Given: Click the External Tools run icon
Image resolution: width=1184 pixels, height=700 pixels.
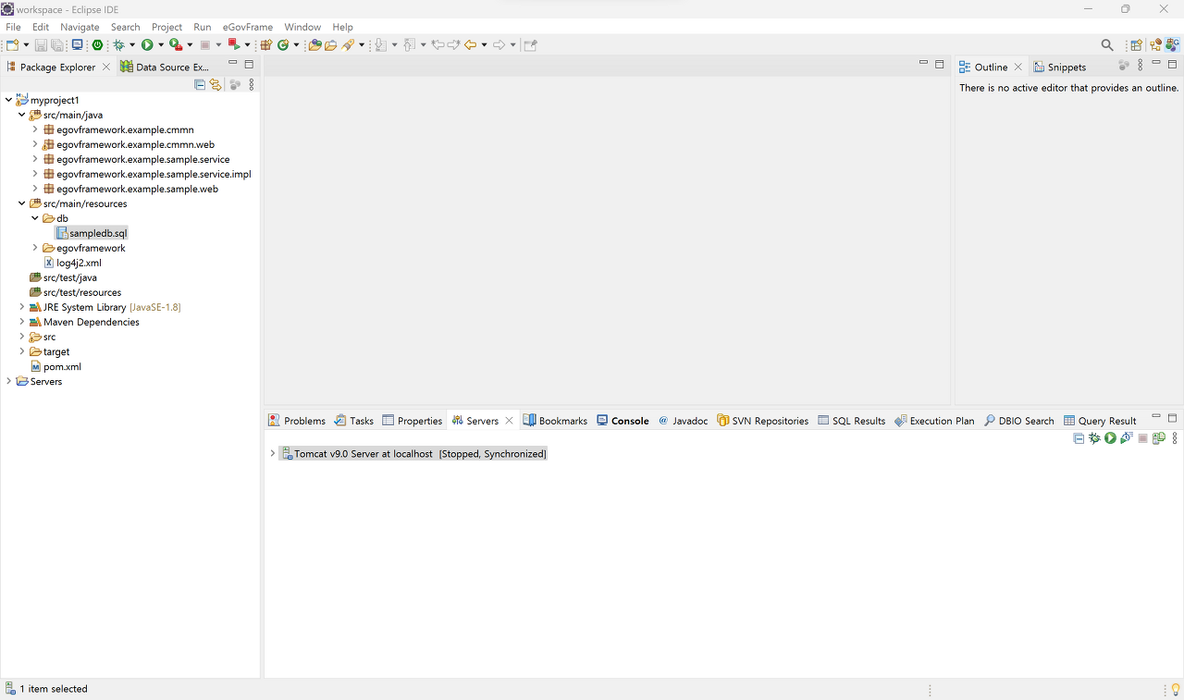Looking at the screenshot, I should 175,44.
